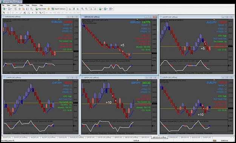Viewport: 236px width, 143px height.
Task: Click the EURJPY chart shift triangle marker
Action: pos(214,80)
